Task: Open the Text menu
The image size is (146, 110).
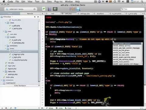Action: [37, 2]
